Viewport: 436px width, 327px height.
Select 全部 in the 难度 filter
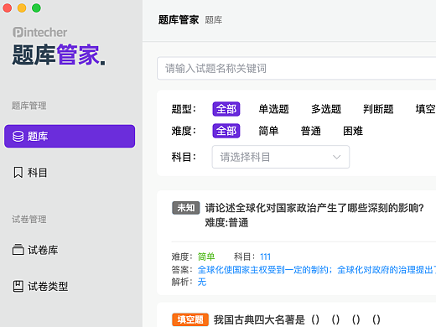tap(226, 131)
